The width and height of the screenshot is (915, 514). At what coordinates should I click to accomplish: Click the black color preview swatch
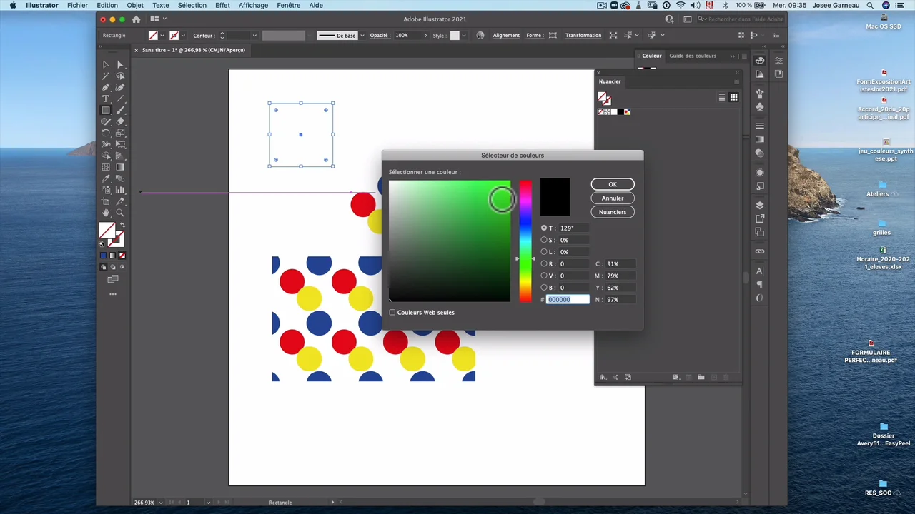(555, 197)
